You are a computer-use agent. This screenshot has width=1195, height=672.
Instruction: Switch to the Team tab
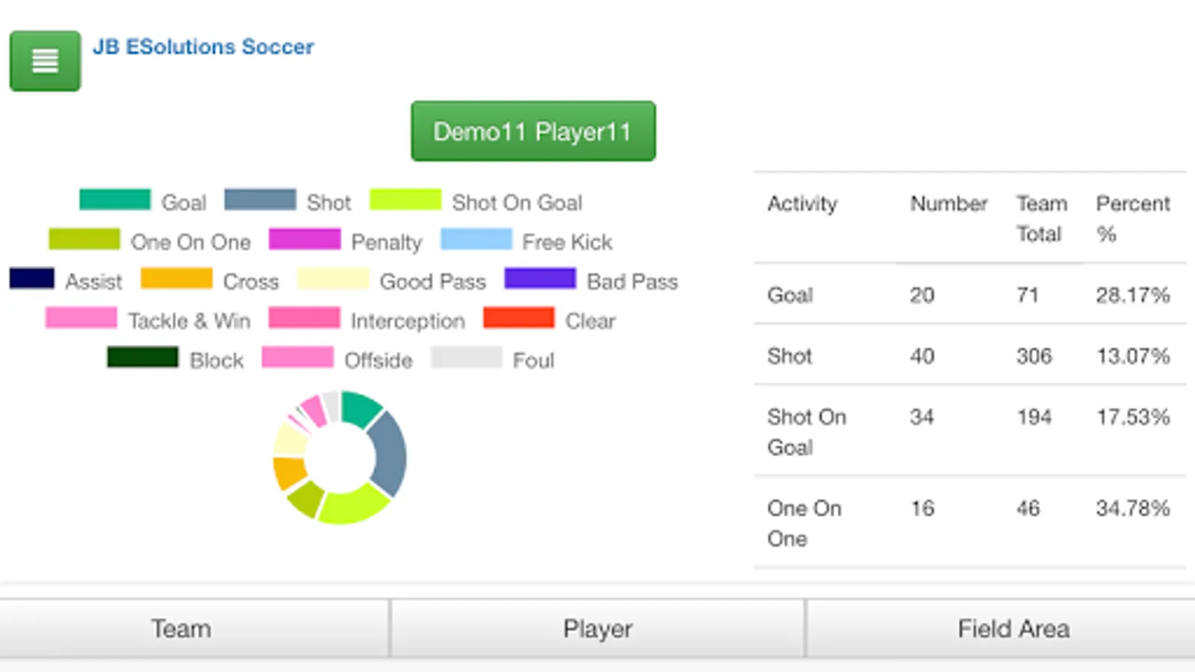pyautogui.click(x=179, y=628)
